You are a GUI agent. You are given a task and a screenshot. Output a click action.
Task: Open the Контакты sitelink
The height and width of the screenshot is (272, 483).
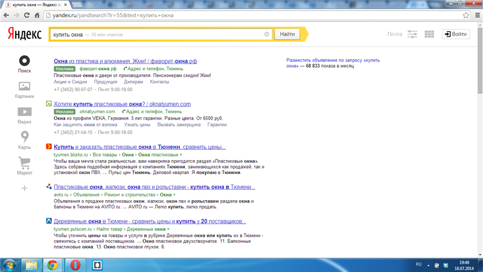[x=159, y=82]
